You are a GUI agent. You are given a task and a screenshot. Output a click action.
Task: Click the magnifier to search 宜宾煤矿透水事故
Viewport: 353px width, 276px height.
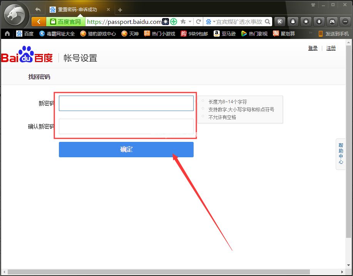266,22
